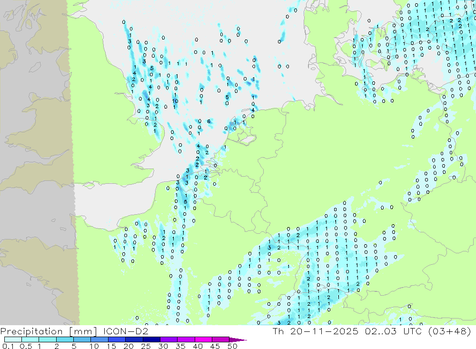Click the 0.1–0.5 mm lightest cyan legend swatch
This screenshot has width=476, height=349.
tap(13, 339)
